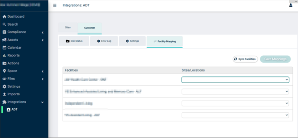Click the Assets sidebar icon
Viewport: 298px width, 138px height.
tap(4, 40)
